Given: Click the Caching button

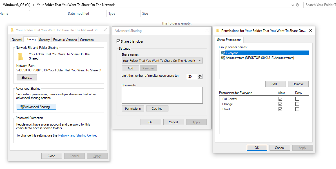Looking at the screenshot, I should (157, 108).
